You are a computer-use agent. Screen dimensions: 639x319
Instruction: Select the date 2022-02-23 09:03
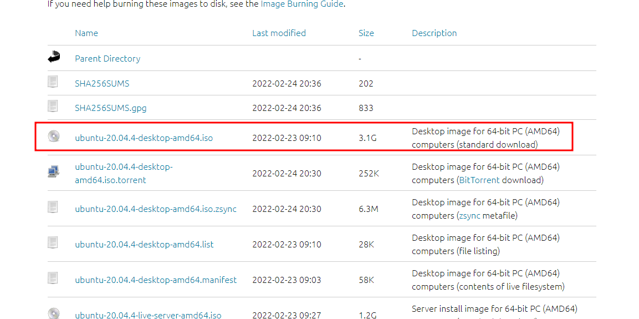(287, 280)
